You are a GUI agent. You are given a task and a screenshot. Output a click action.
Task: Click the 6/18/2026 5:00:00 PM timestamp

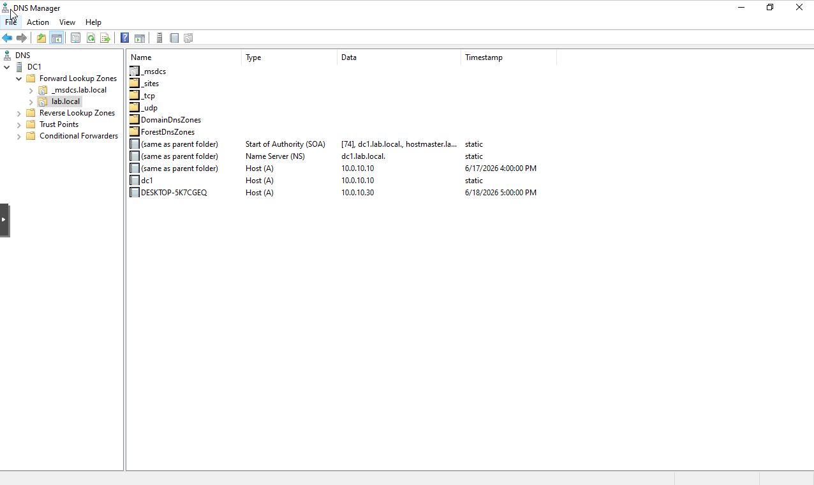coord(501,193)
